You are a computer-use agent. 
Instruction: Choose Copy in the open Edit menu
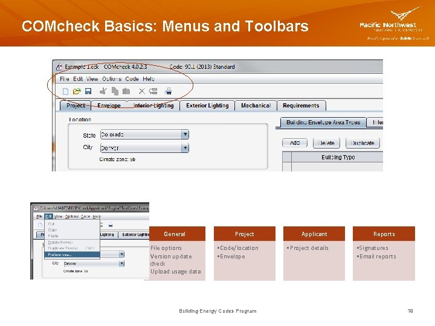72,230
